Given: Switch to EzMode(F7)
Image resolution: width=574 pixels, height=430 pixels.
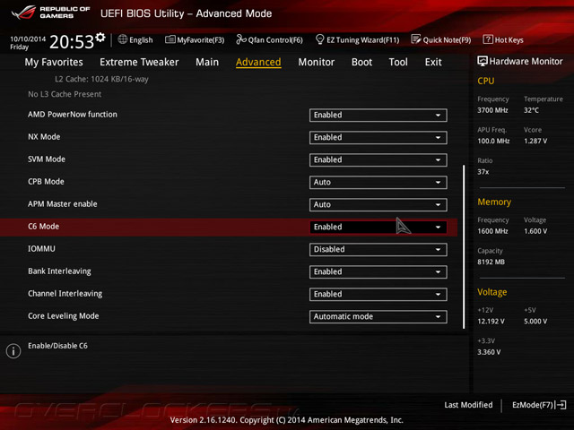Looking at the screenshot, I should coord(539,405).
